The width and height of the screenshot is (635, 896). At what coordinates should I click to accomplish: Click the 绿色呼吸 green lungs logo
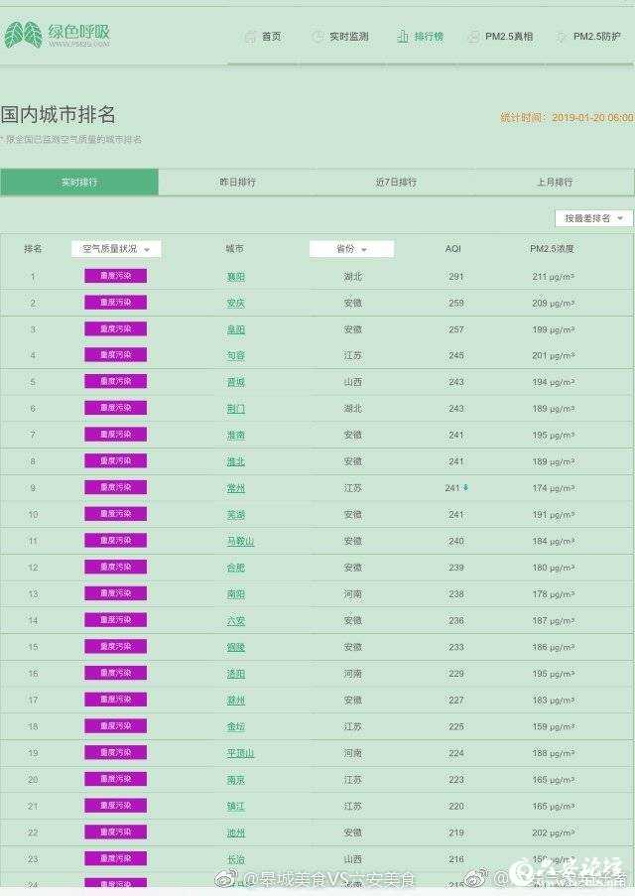coord(22,36)
